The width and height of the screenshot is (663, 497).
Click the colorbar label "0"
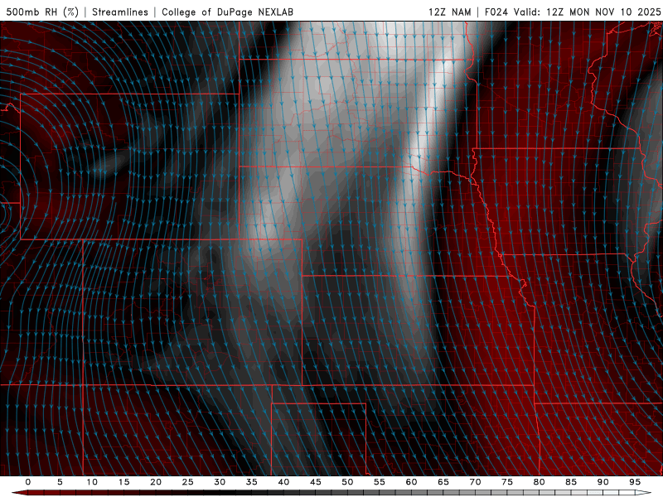(28, 482)
